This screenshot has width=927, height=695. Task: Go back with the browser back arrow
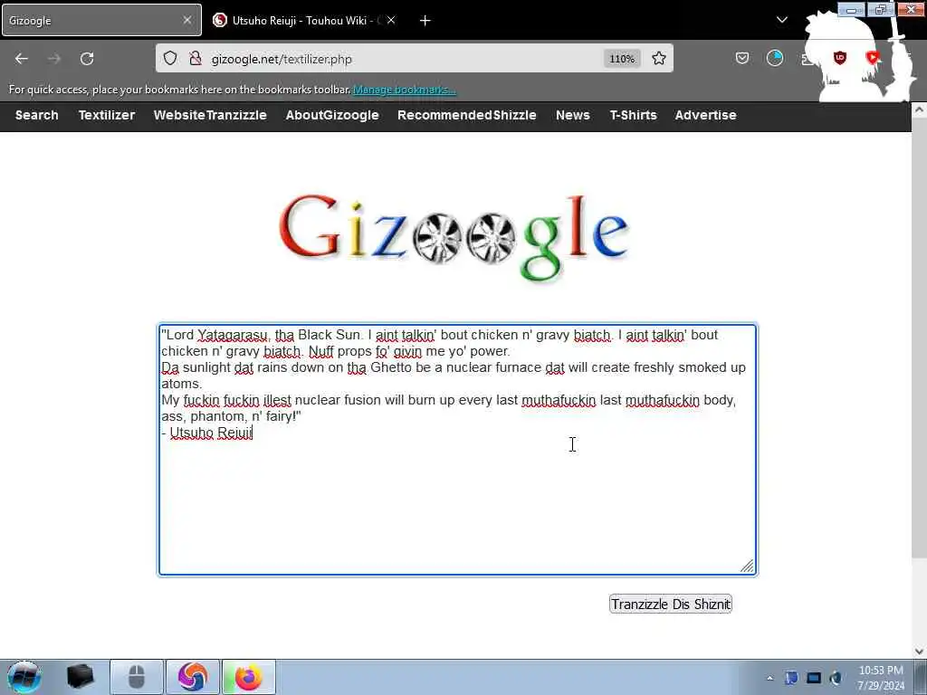(x=22, y=59)
